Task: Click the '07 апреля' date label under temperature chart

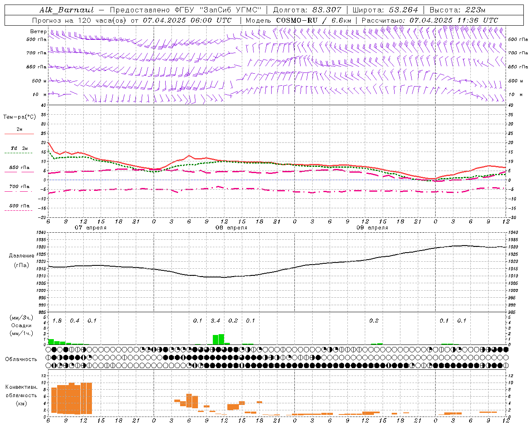Action: 90,228
